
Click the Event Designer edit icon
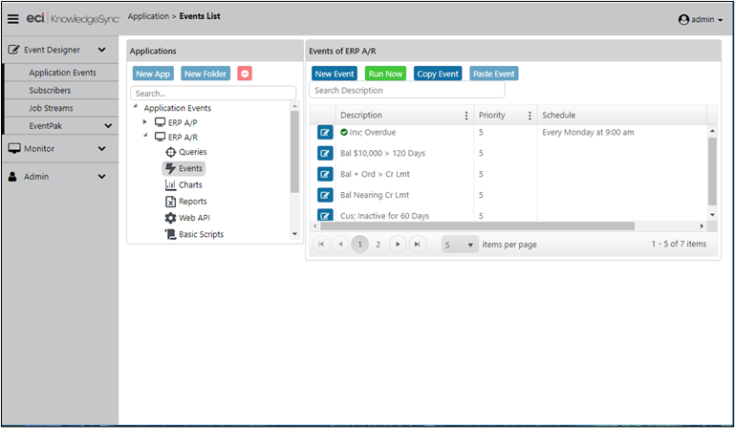pos(13,50)
